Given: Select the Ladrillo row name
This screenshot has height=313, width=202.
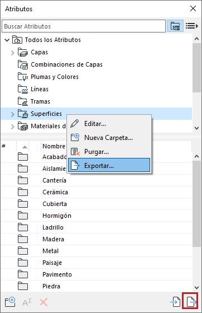Looking at the screenshot, I should pyautogui.click(x=53, y=227).
